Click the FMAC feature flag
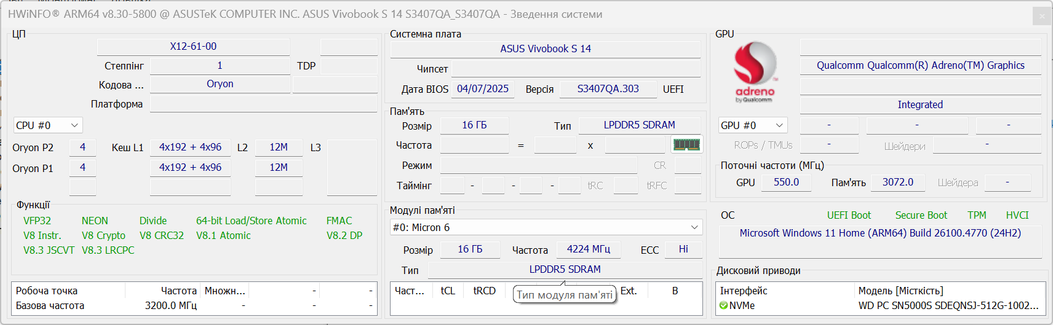Image resolution: width=1053 pixels, height=325 pixels. 339,221
